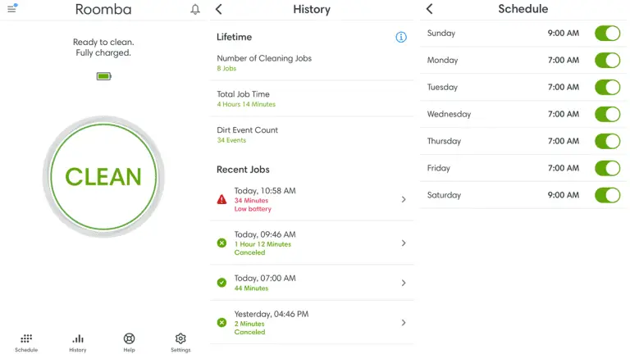Select '1 Hour 12 Minutes' duration text
This screenshot has width=630, height=354.
(262, 244)
